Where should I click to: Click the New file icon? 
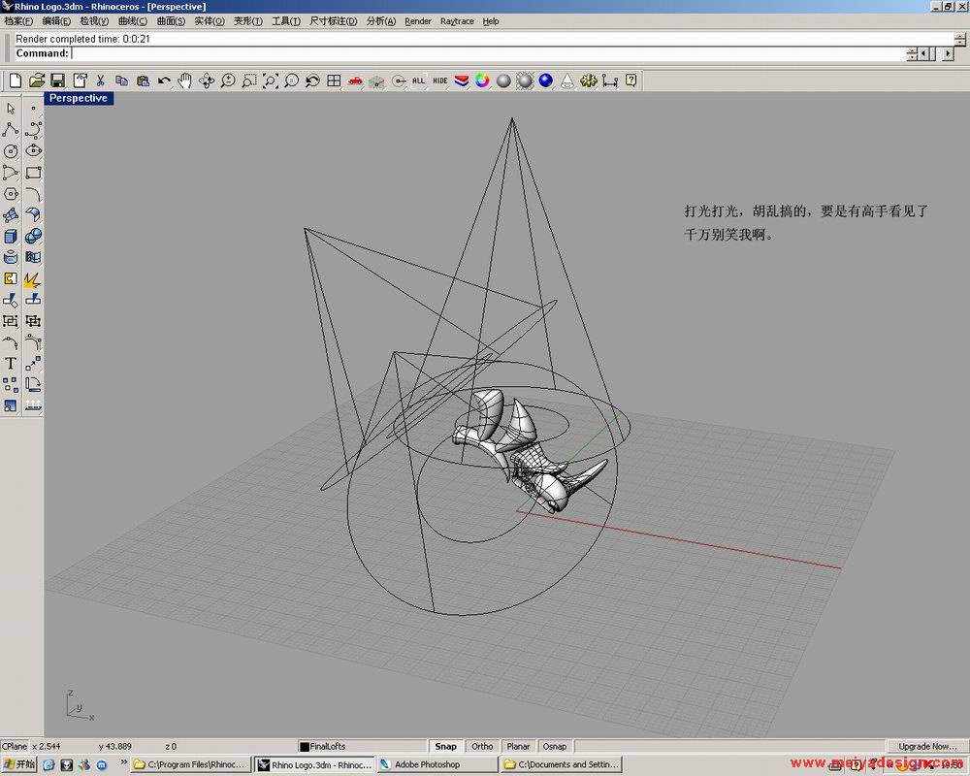(16, 81)
